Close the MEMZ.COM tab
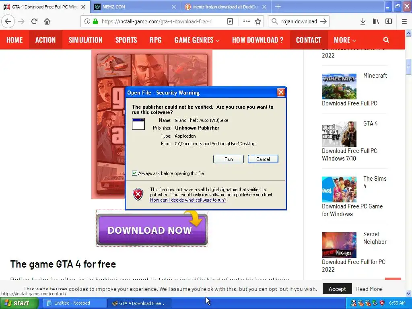The width and height of the screenshot is (412, 309). 174,7
